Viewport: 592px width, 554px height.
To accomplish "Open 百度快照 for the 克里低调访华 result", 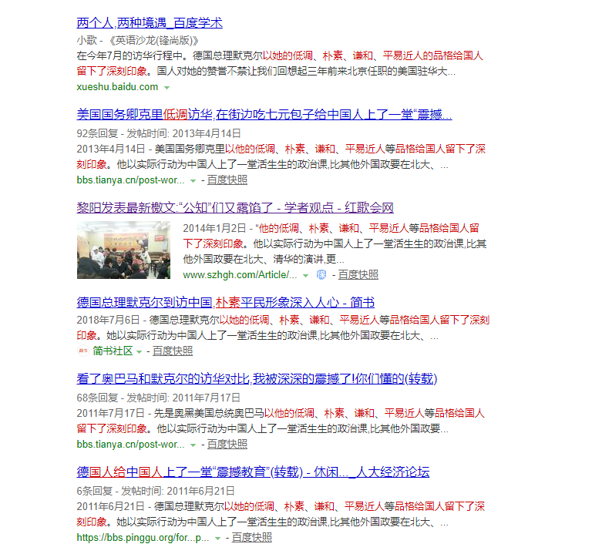I will pyautogui.click(x=227, y=180).
